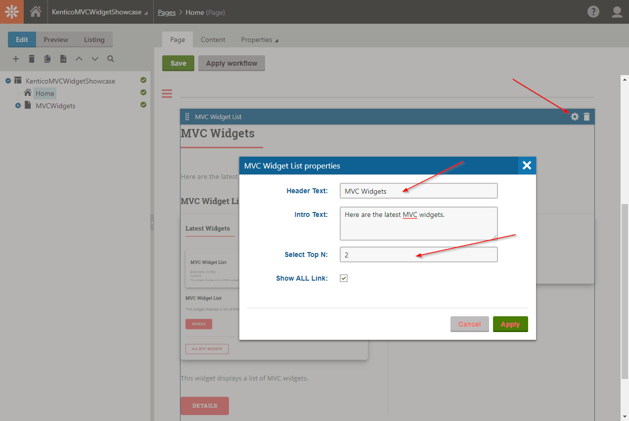The image size is (629, 421).
Task: Click the Home page house icon in tree
Action: click(x=28, y=93)
